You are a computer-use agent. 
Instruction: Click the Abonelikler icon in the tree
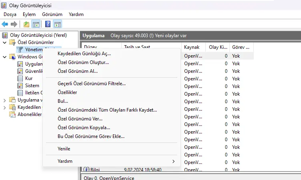click(12, 114)
